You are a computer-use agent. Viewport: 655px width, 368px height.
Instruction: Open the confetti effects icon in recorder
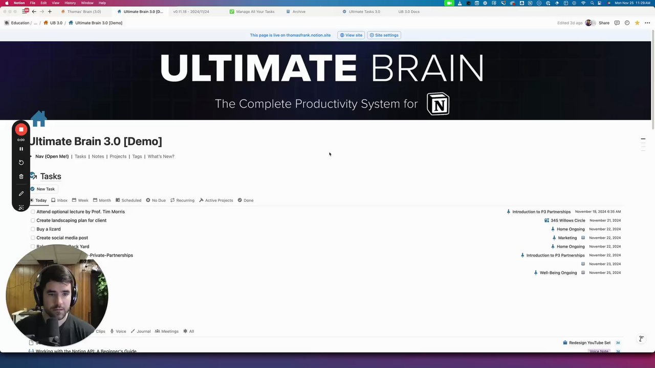(x=21, y=207)
